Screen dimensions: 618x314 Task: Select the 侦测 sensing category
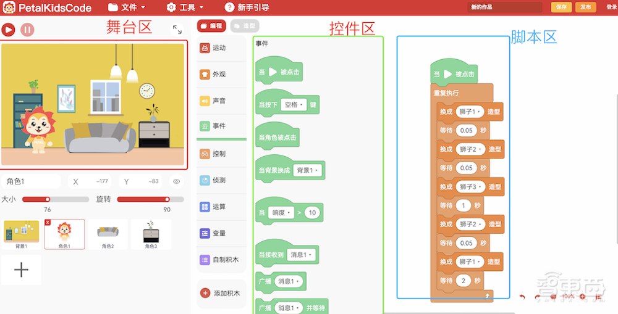221,180
